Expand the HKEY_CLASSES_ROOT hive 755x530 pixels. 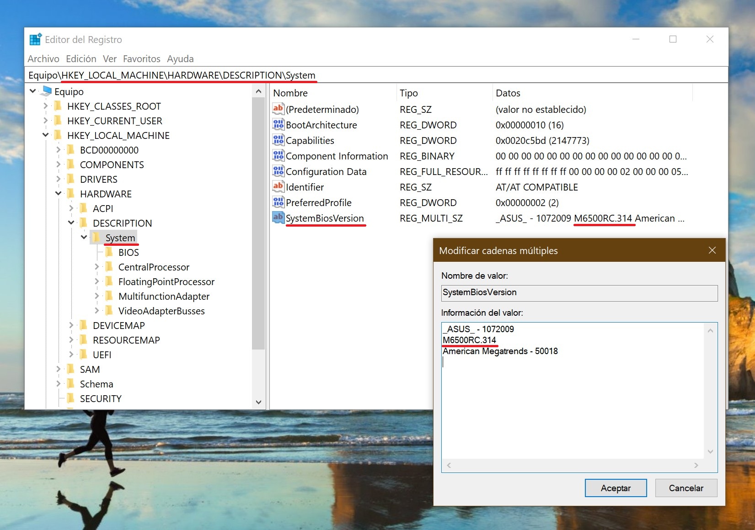click(46, 106)
